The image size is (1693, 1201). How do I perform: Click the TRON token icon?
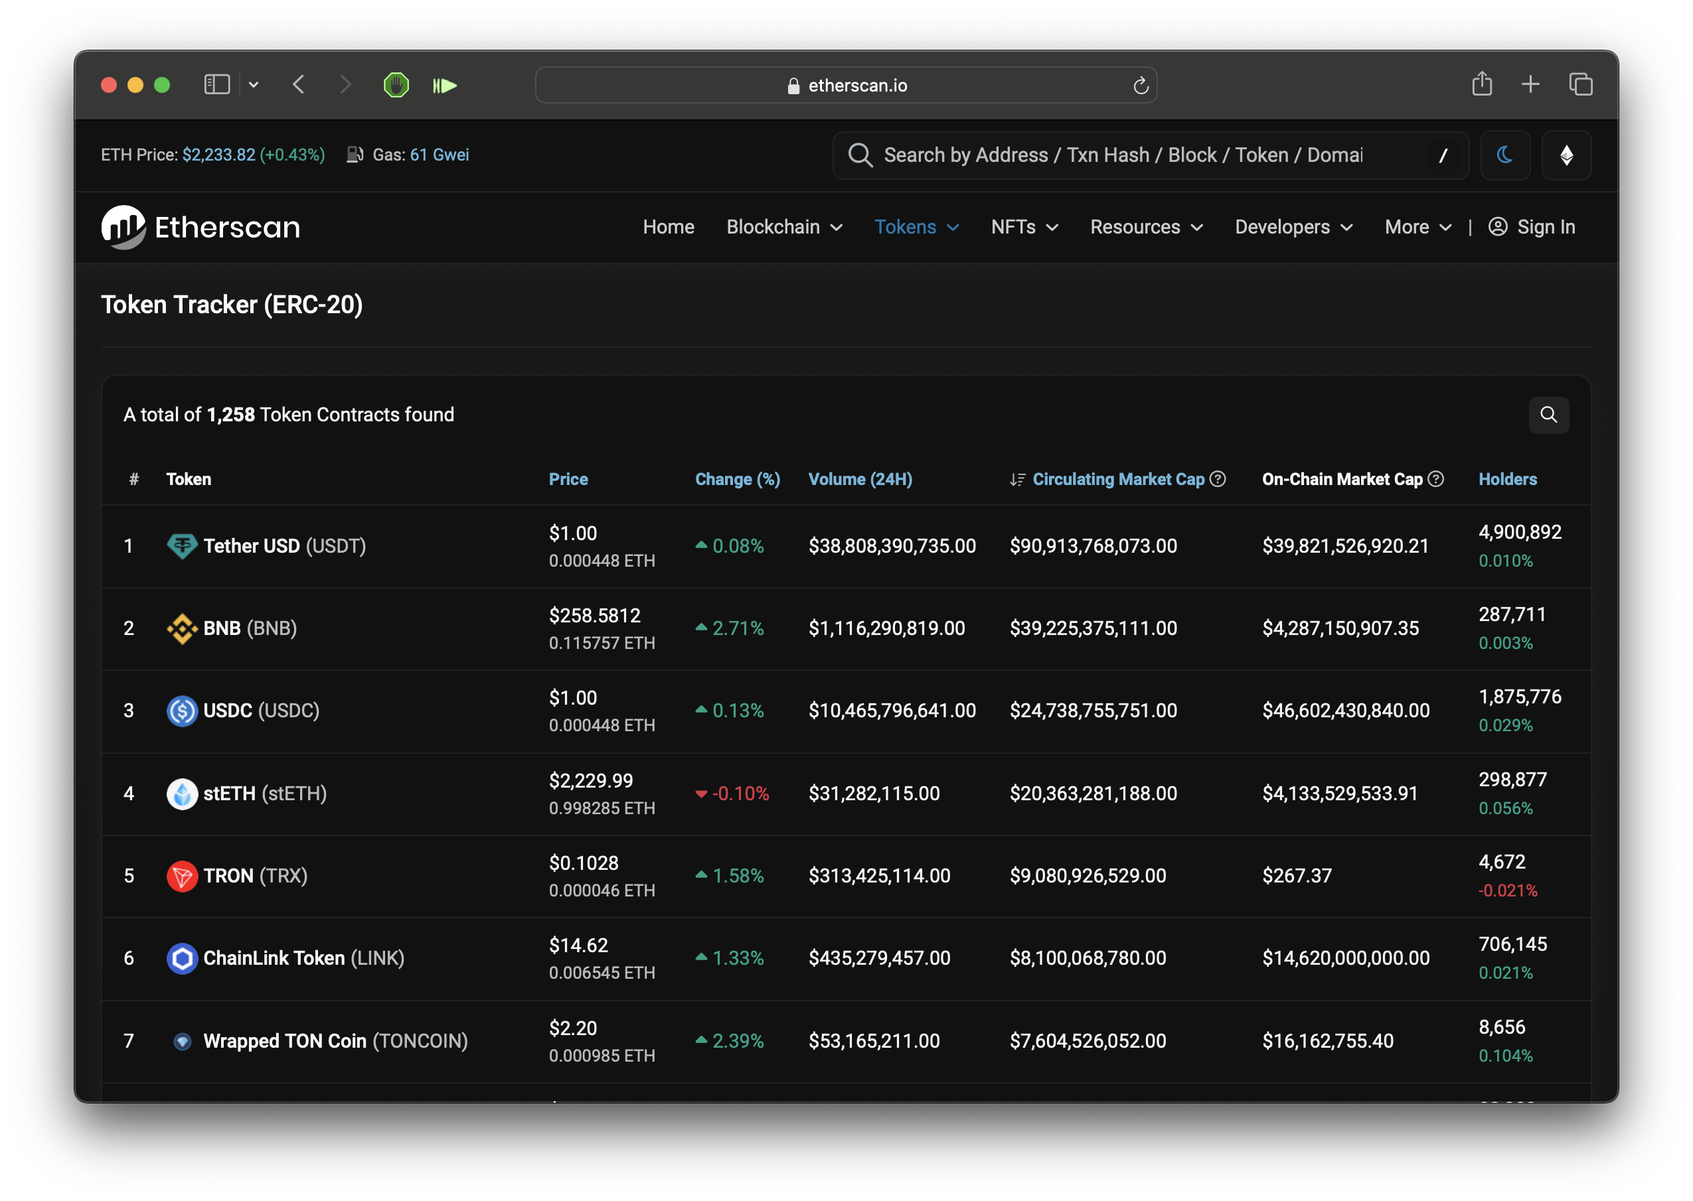182,877
